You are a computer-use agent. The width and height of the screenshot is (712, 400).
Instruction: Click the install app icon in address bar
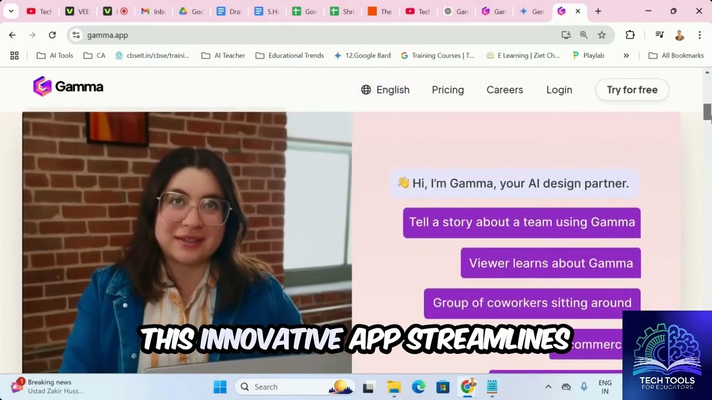coord(566,35)
